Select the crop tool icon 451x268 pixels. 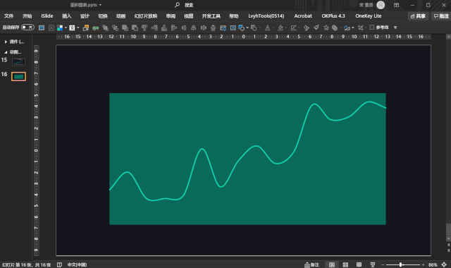pos(360,28)
